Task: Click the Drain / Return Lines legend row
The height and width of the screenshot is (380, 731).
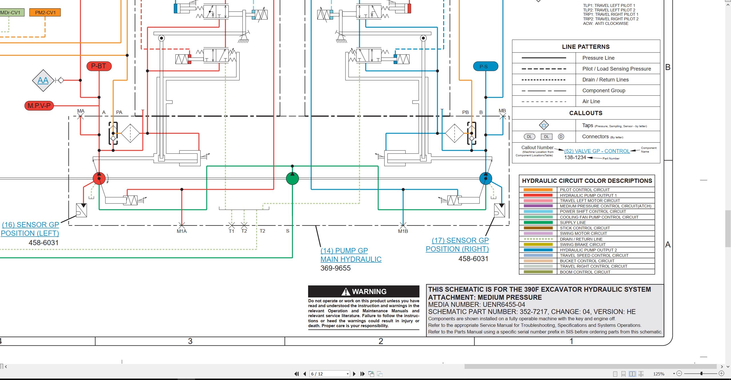Action: point(586,80)
